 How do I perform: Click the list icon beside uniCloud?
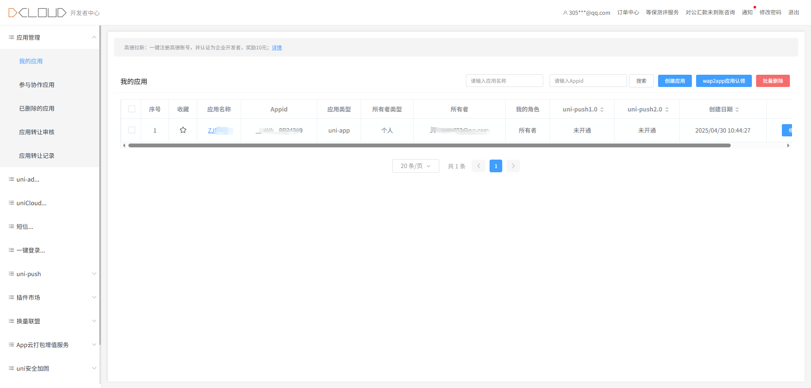(x=11, y=203)
